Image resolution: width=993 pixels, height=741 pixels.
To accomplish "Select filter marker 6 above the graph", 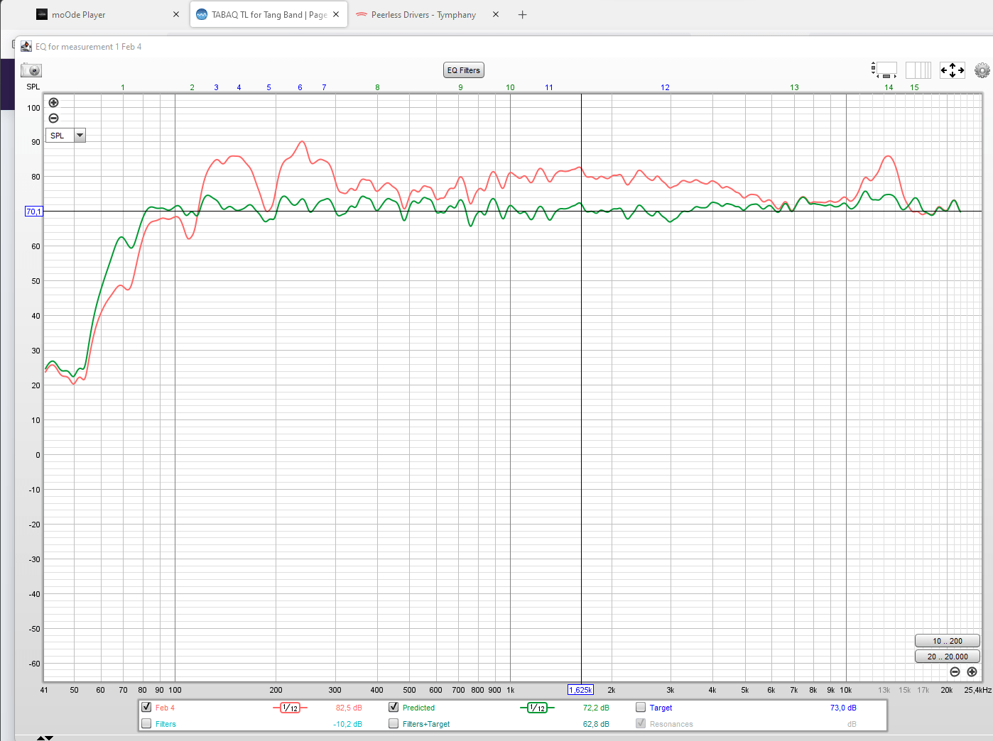I will click(x=300, y=87).
